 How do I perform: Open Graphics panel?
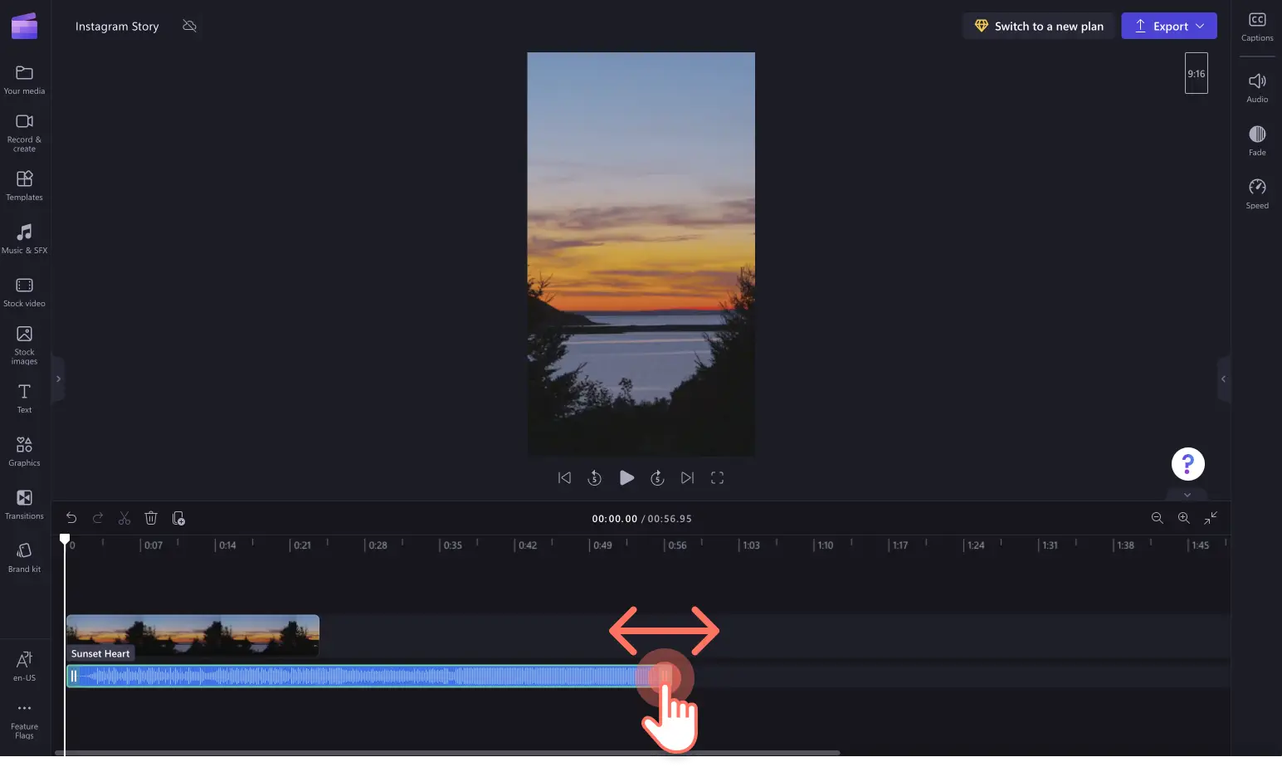24,452
